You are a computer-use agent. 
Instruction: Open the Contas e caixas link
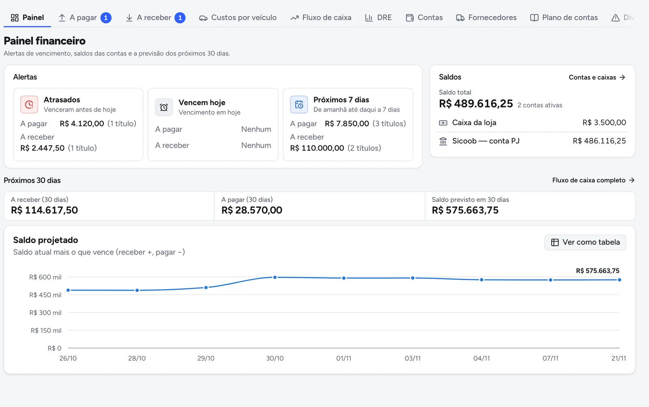tap(597, 77)
